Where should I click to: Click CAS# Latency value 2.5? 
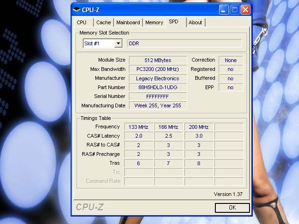tap(169, 136)
